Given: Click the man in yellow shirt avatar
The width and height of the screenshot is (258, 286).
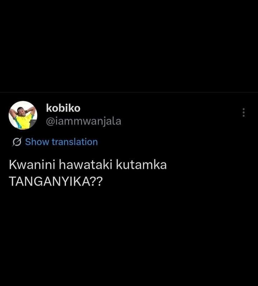Looking at the screenshot, I should tap(23, 115).
